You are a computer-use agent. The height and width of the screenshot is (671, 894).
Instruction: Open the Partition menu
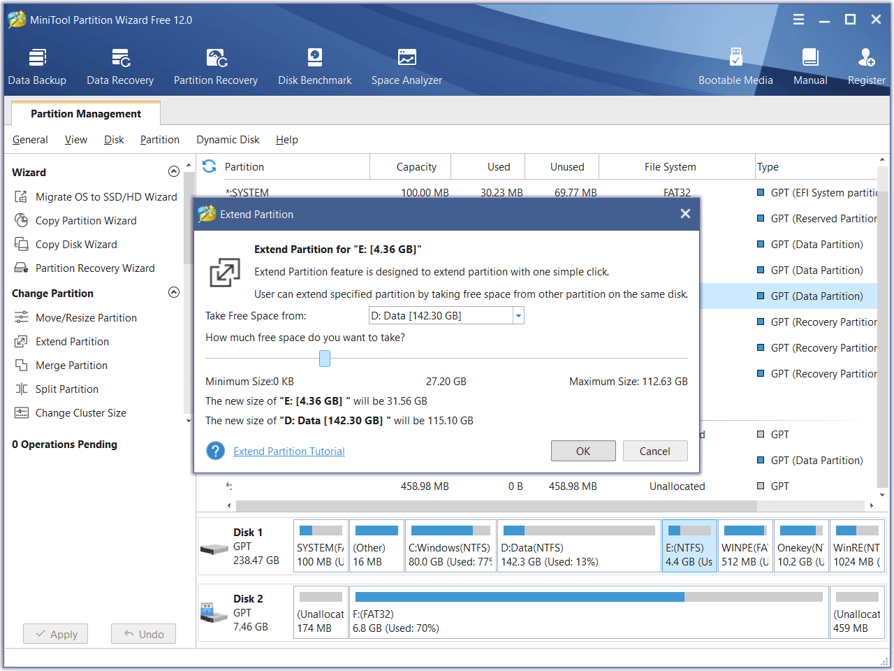160,140
